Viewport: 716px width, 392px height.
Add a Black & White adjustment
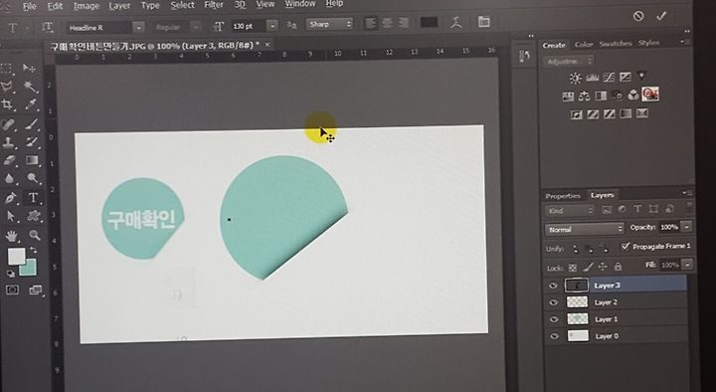pos(601,96)
